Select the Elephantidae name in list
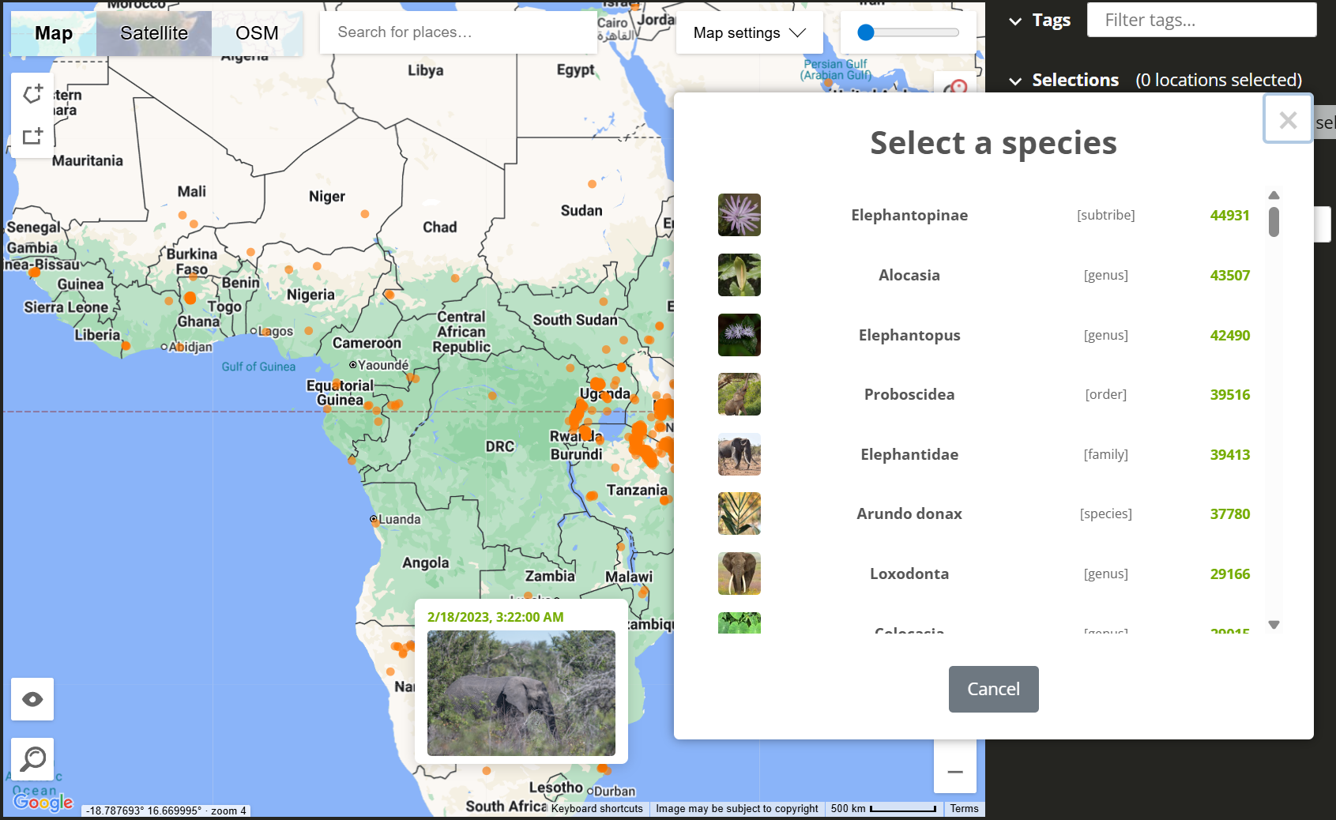Screen dimensions: 1336x820 [909, 454]
